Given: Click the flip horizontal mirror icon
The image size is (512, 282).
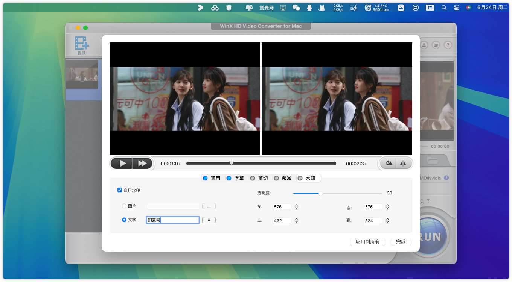Looking at the screenshot, I should pyautogui.click(x=403, y=164).
